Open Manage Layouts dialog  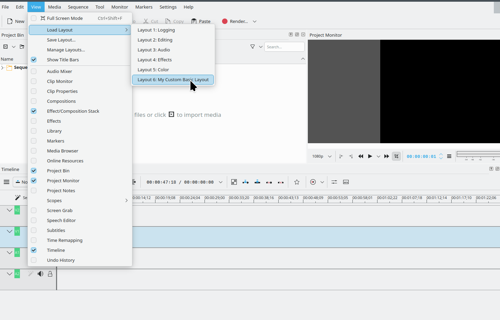(x=66, y=50)
